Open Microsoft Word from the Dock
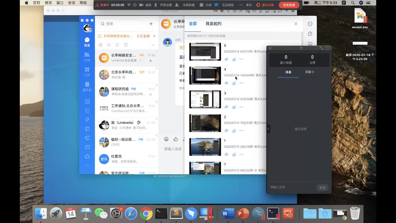Image resolution: width=396 pixels, height=223 pixels. pyautogui.click(x=228, y=213)
